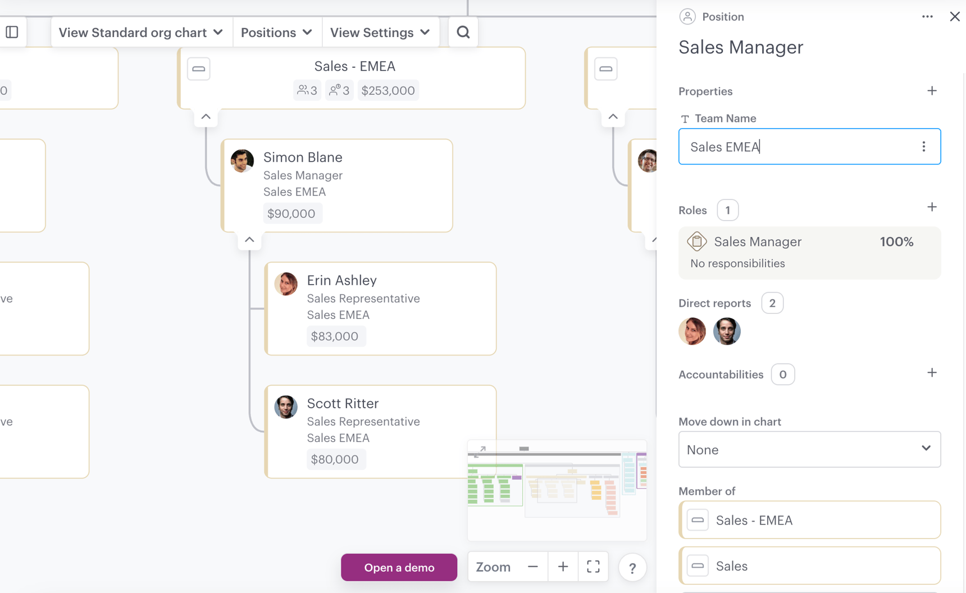Open the Move down in chart dropdown
Screen dimensions: 966x593
(x=809, y=449)
